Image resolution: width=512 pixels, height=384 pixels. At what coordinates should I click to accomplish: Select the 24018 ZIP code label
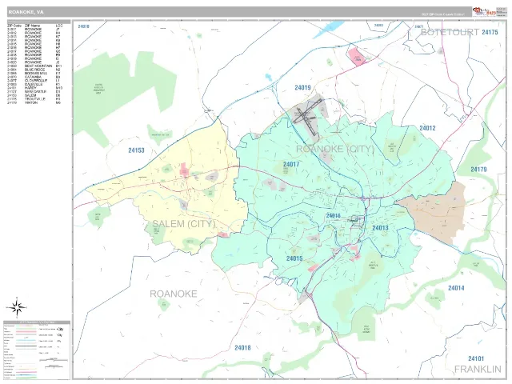tap(242, 348)
